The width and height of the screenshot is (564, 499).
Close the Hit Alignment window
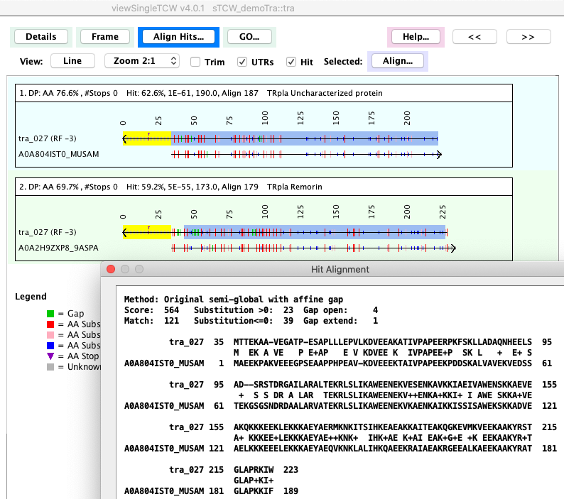pyautogui.click(x=110, y=270)
